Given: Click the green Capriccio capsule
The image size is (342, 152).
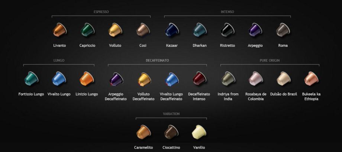Looking at the screenshot, I should point(87,30).
